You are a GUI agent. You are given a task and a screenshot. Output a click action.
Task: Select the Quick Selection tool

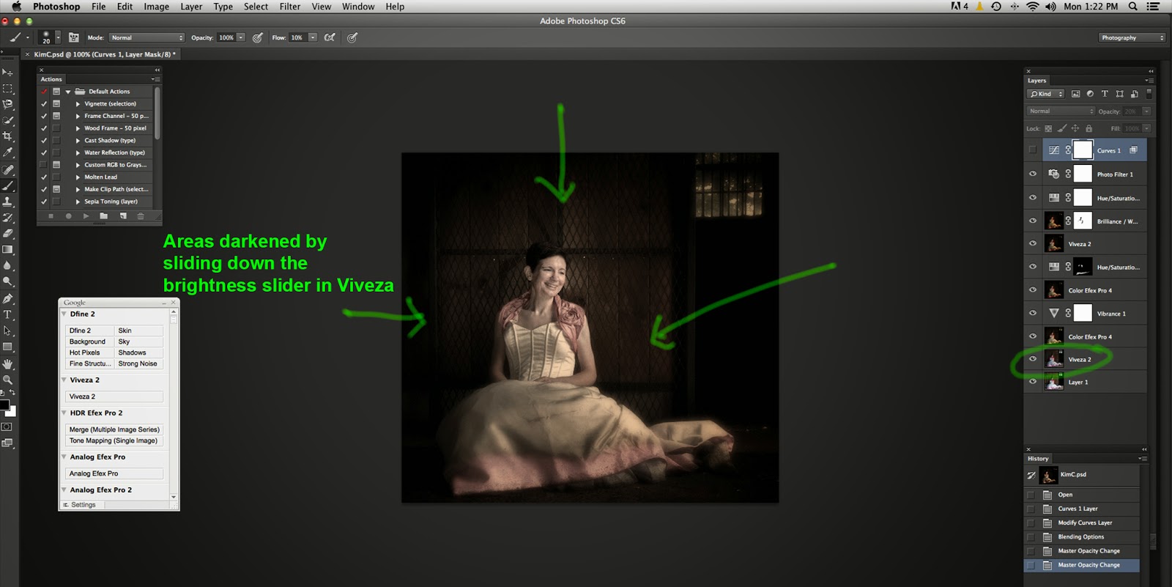click(x=7, y=120)
